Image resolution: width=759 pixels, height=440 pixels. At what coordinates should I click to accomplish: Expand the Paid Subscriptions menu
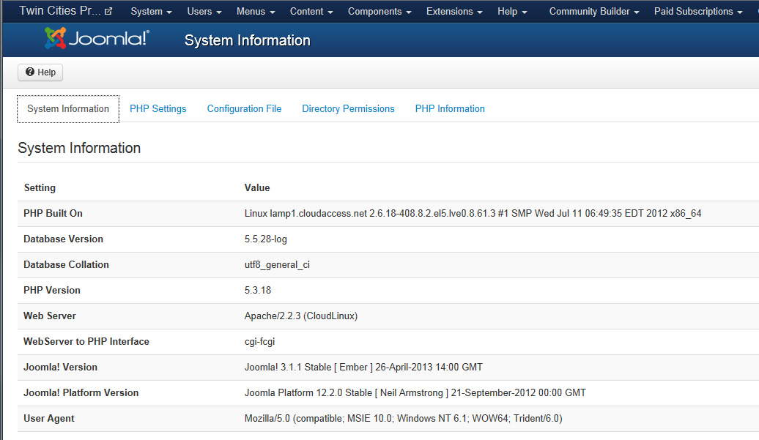click(x=698, y=12)
